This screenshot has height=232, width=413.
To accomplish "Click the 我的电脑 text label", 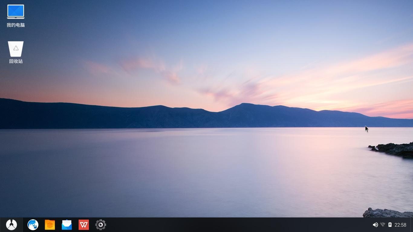I will (x=16, y=25).
